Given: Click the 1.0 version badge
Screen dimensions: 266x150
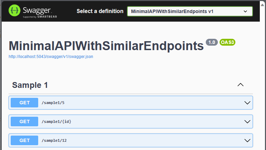Looking at the screenshot, I should click(212, 42).
